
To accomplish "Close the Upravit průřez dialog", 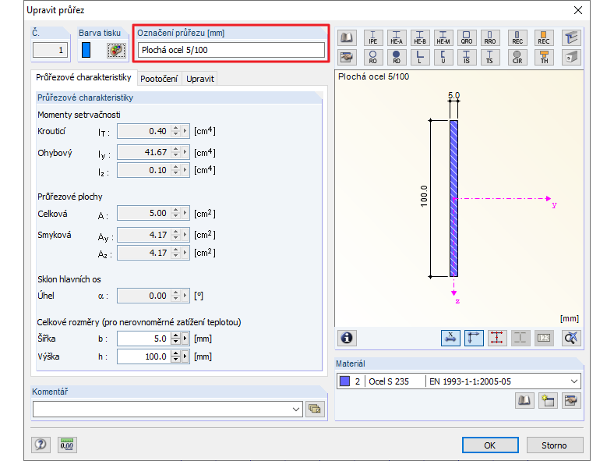I will point(578,10).
